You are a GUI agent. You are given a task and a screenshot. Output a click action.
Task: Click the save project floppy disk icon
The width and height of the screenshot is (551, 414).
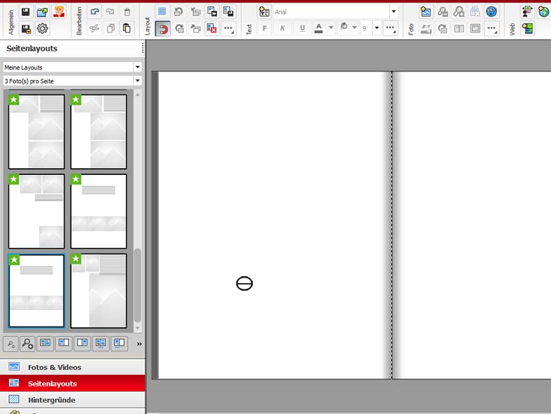pos(25,12)
